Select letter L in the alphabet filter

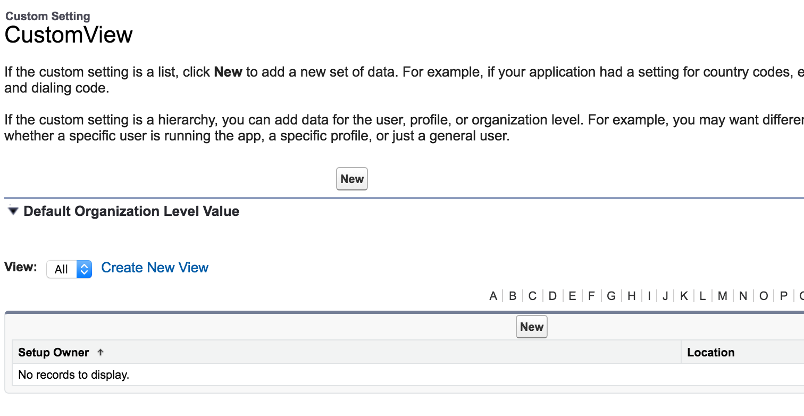coord(702,296)
